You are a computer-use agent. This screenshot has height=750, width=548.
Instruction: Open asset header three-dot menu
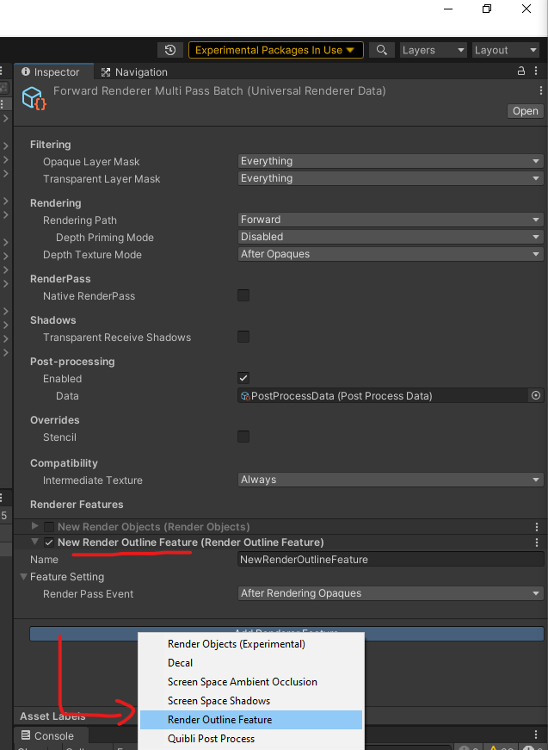click(x=541, y=90)
